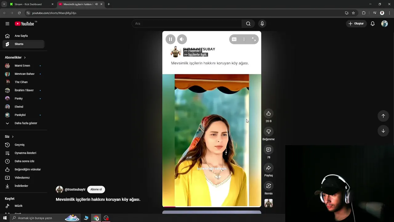Image resolution: width=394 pixels, height=222 pixels.
Task: Mute the tab via speaker icon
Action: (x=96, y=4)
